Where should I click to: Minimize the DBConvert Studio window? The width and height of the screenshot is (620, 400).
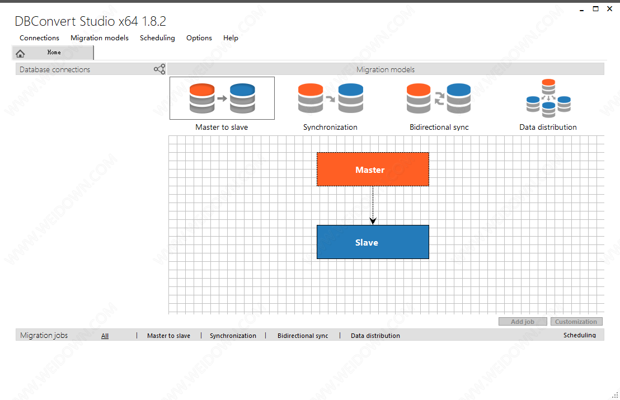click(x=581, y=9)
